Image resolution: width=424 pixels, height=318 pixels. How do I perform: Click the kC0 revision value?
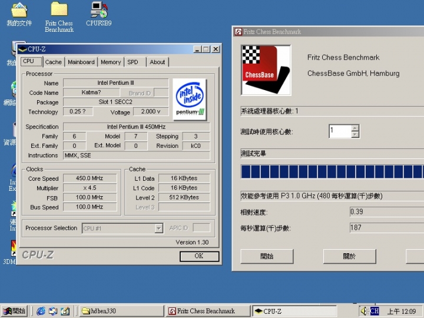pos(196,146)
